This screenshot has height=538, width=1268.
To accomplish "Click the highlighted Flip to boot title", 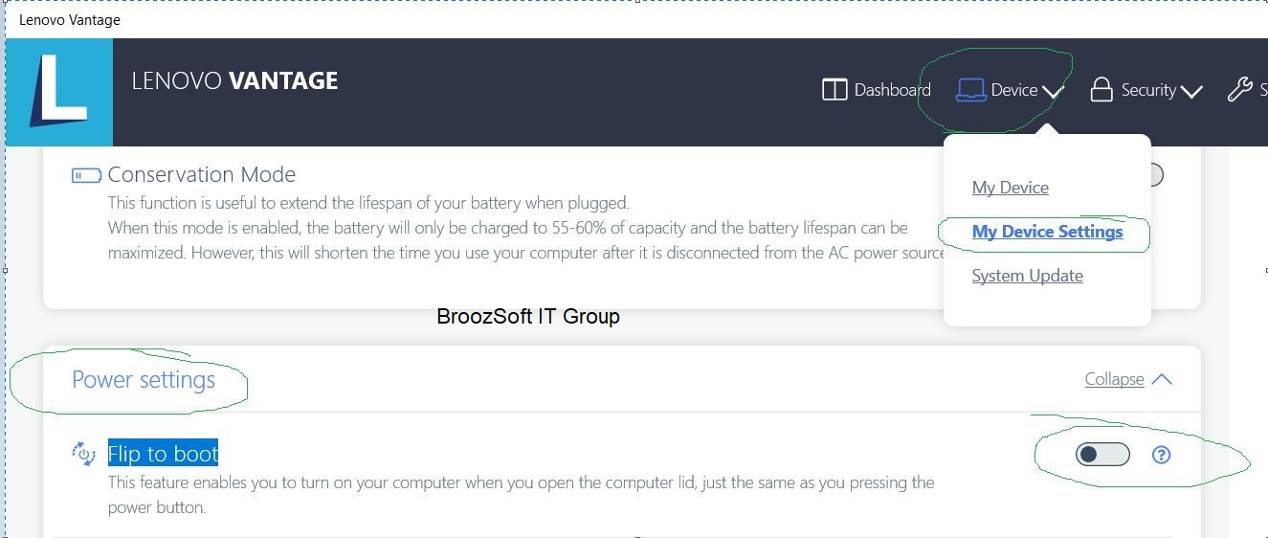I will click(163, 454).
